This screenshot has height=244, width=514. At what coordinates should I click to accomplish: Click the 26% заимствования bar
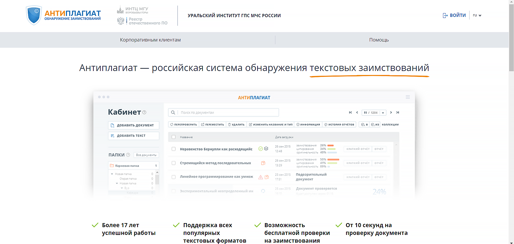tap(331, 145)
